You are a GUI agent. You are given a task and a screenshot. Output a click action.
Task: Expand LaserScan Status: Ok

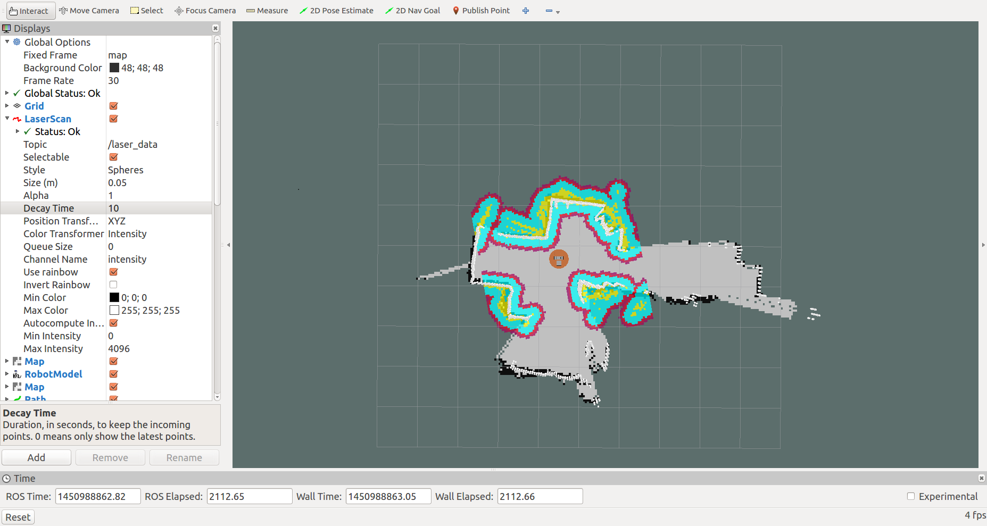[18, 131]
